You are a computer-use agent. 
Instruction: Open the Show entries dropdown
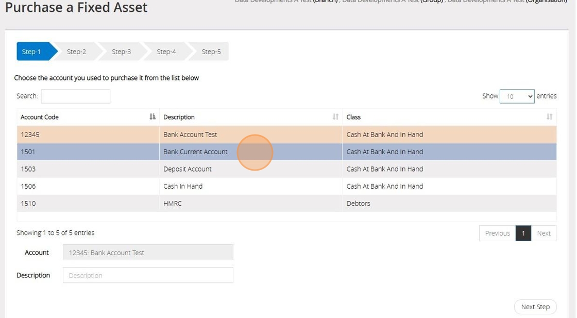coord(517,96)
